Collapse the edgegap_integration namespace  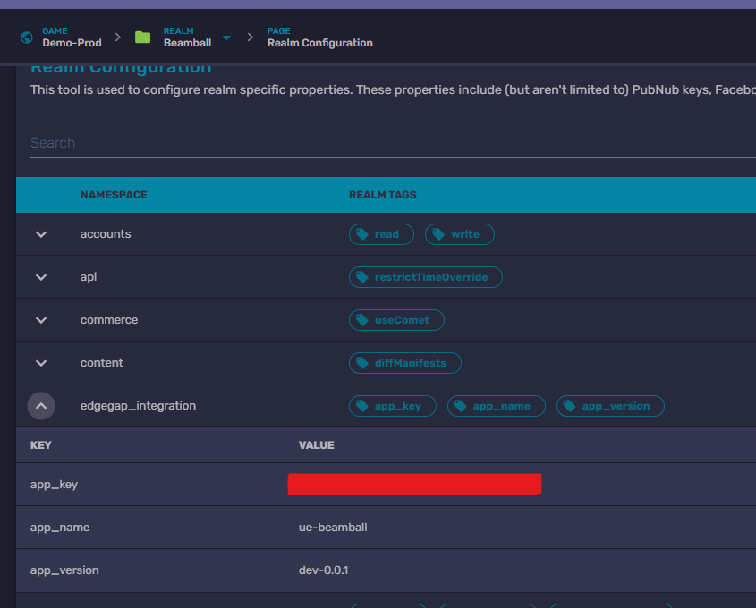pos(41,406)
